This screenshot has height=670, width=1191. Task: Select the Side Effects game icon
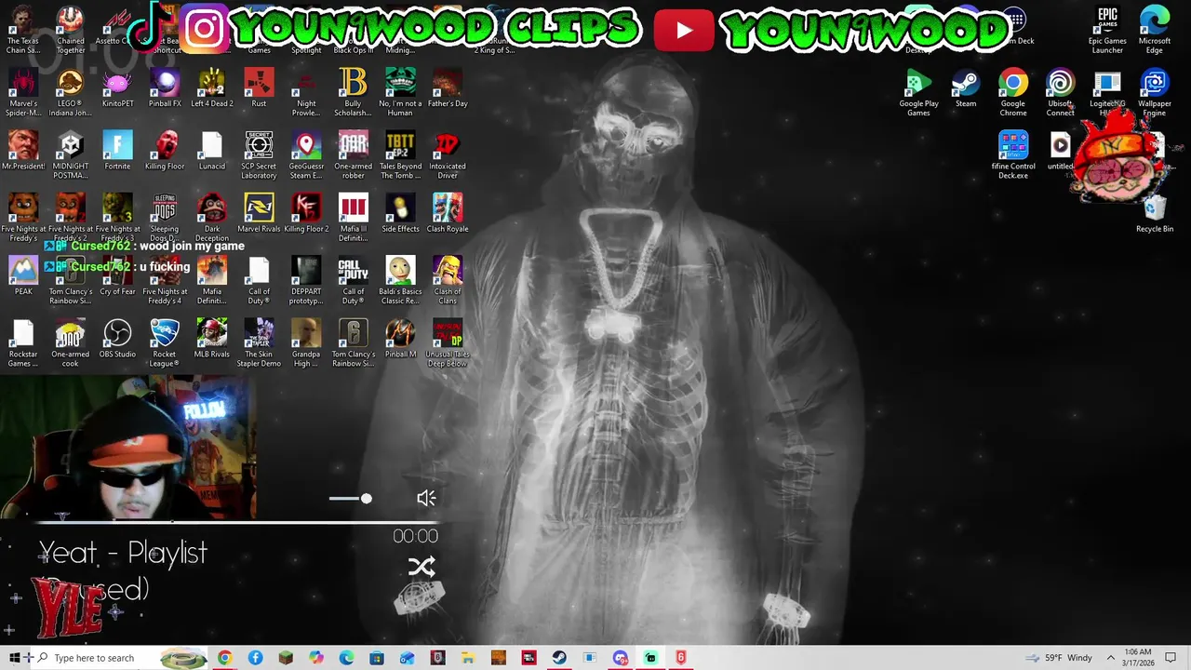point(400,213)
